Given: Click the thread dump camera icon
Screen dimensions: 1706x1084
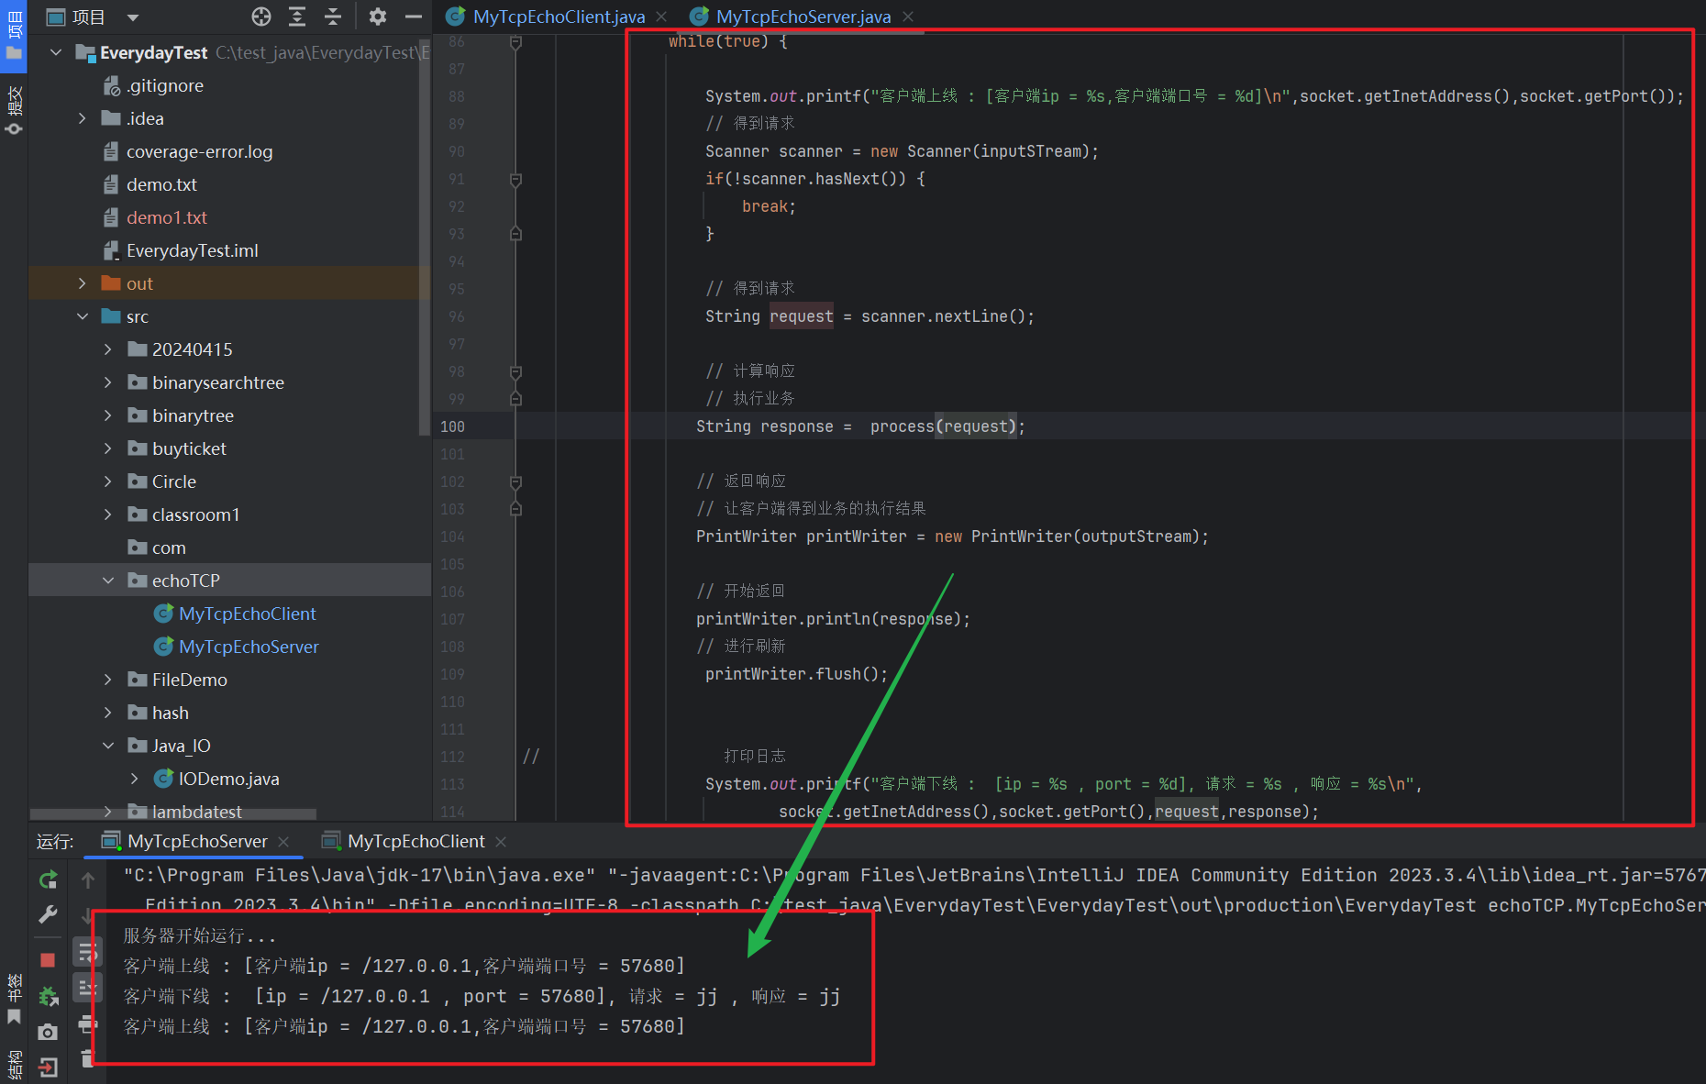Looking at the screenshot, I should (49, 1033).
